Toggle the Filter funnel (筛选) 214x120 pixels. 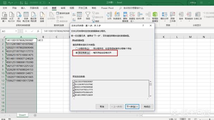tap(88, 16)
